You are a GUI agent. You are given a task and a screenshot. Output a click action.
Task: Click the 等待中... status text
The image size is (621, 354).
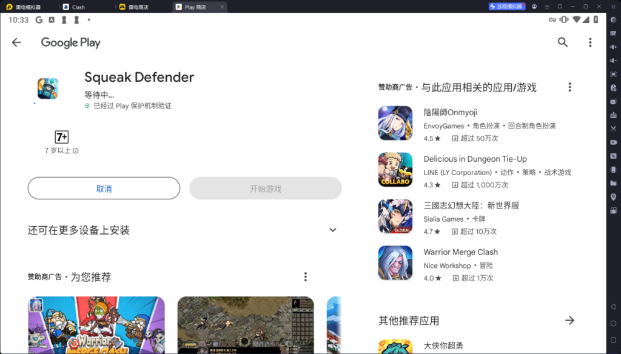point(99,95)
